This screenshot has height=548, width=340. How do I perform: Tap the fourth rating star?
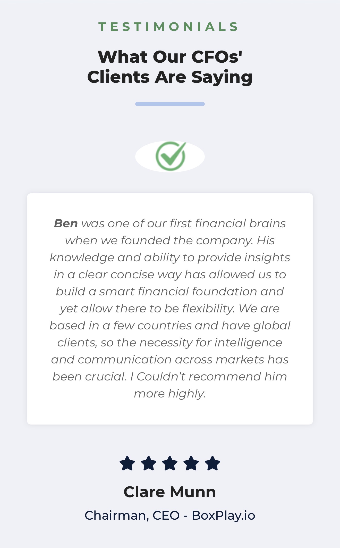click(x=191, y=463)
